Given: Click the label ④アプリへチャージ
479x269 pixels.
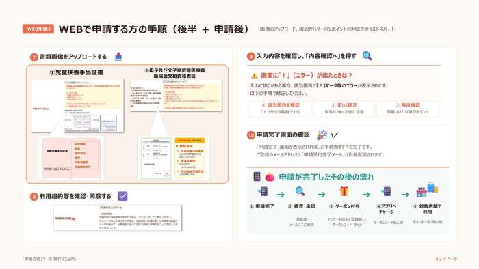Looking at the screenshot, I should (387, 209).
